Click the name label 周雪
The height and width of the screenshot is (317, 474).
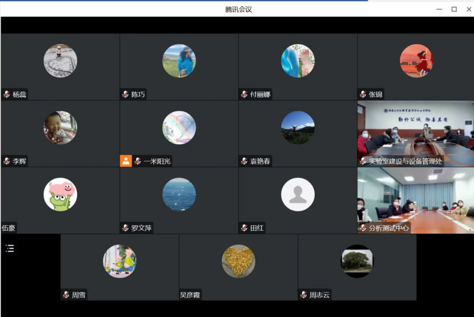(79, 295)
